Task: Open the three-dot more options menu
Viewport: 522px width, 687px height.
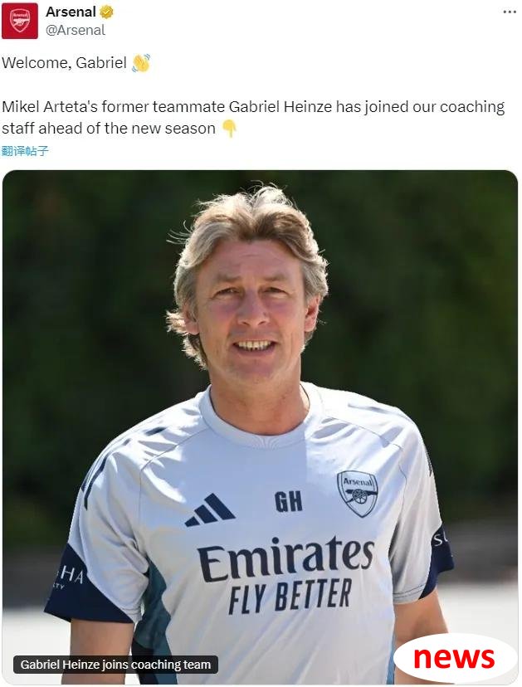Action: pos(510,12)
